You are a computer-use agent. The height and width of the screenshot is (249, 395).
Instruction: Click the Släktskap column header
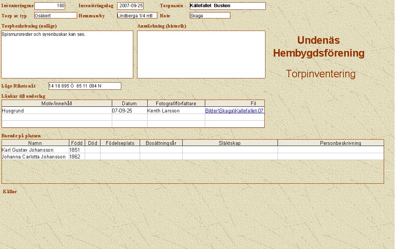point(230,143)
